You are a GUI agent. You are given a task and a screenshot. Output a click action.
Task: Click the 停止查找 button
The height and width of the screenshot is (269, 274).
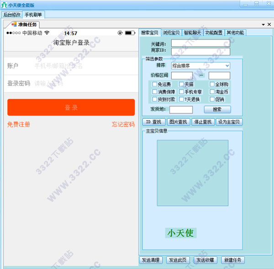click(x=203, y=122)
